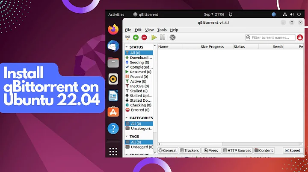Image resolution: width=308 pixels, height=172 pixels.
Task: Select All (0) under CATEGORIES
Action: pyautogui.click(x=139, y=124)
